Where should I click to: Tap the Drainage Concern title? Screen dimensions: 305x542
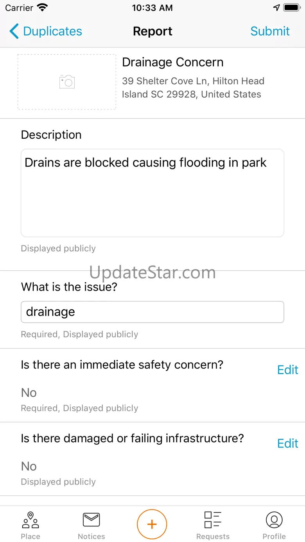pyautogui.click(x=173, y=62)
